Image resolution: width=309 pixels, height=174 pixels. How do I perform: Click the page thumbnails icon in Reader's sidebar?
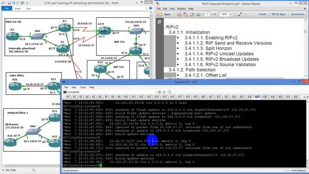click(159, 22)
